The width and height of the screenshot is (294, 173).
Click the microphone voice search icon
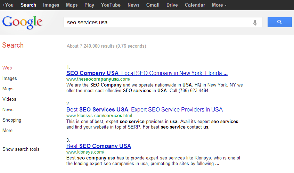tap(255, 23)
